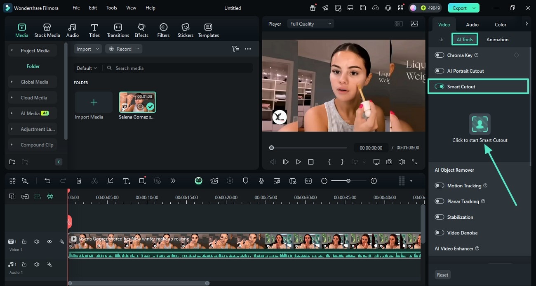
Task: Select the Selena Gomez media thumbnail
Action: 138,102
